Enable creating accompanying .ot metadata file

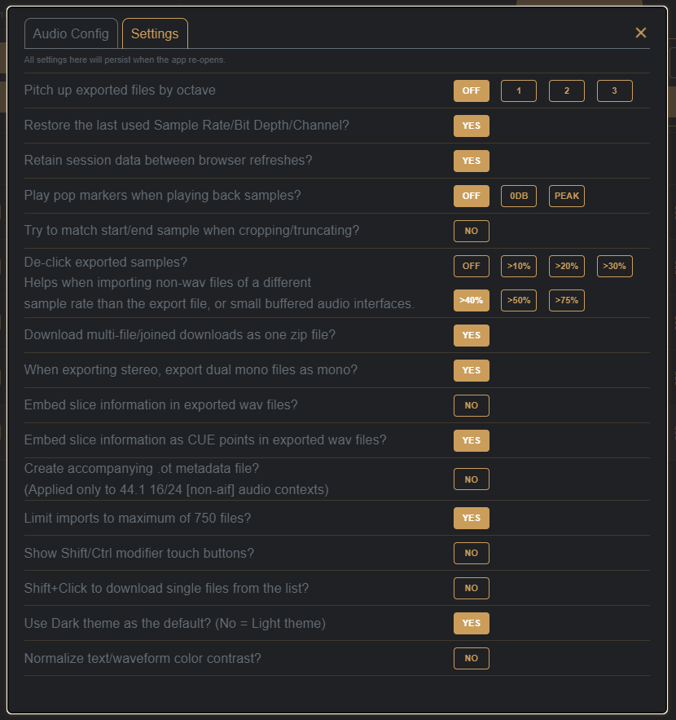471,479
